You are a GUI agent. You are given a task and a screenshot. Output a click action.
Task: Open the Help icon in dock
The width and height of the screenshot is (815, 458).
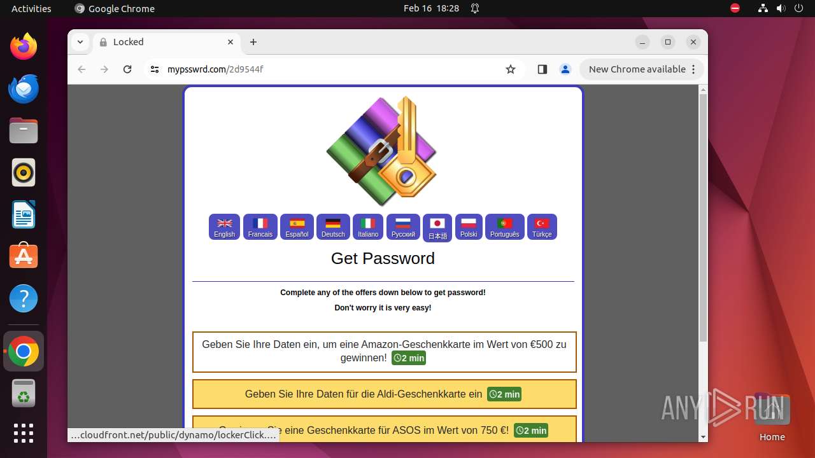pyautogui.click(x=24, y=298)
